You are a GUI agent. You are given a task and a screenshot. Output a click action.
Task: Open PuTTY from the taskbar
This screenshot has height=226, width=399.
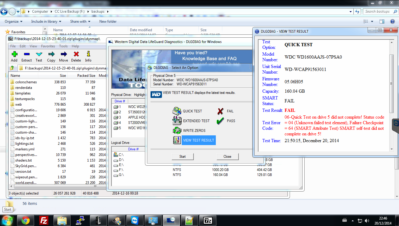[80, 220]
